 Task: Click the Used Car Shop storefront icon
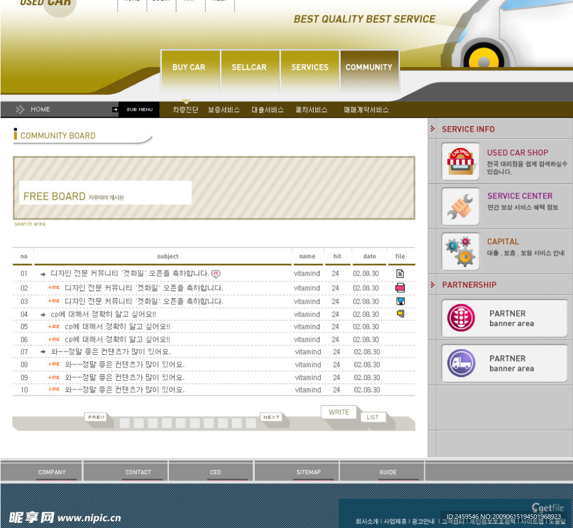461,162
